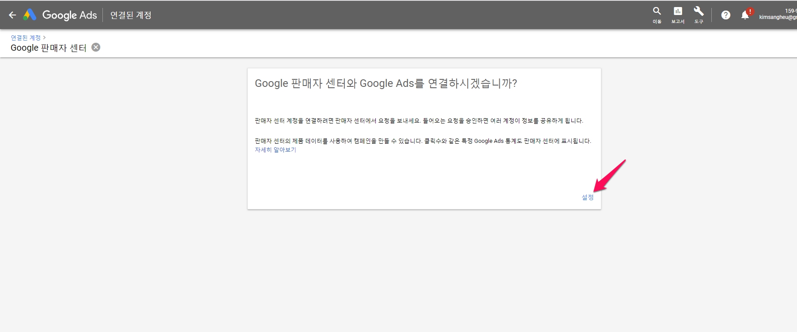Image resolution: width=797 pixels, height=332 pixels.
Task: Click the paragraph starting 판매자 센터의 제품 데이터를
Action: pyautogui.click(x=423, y=141)
